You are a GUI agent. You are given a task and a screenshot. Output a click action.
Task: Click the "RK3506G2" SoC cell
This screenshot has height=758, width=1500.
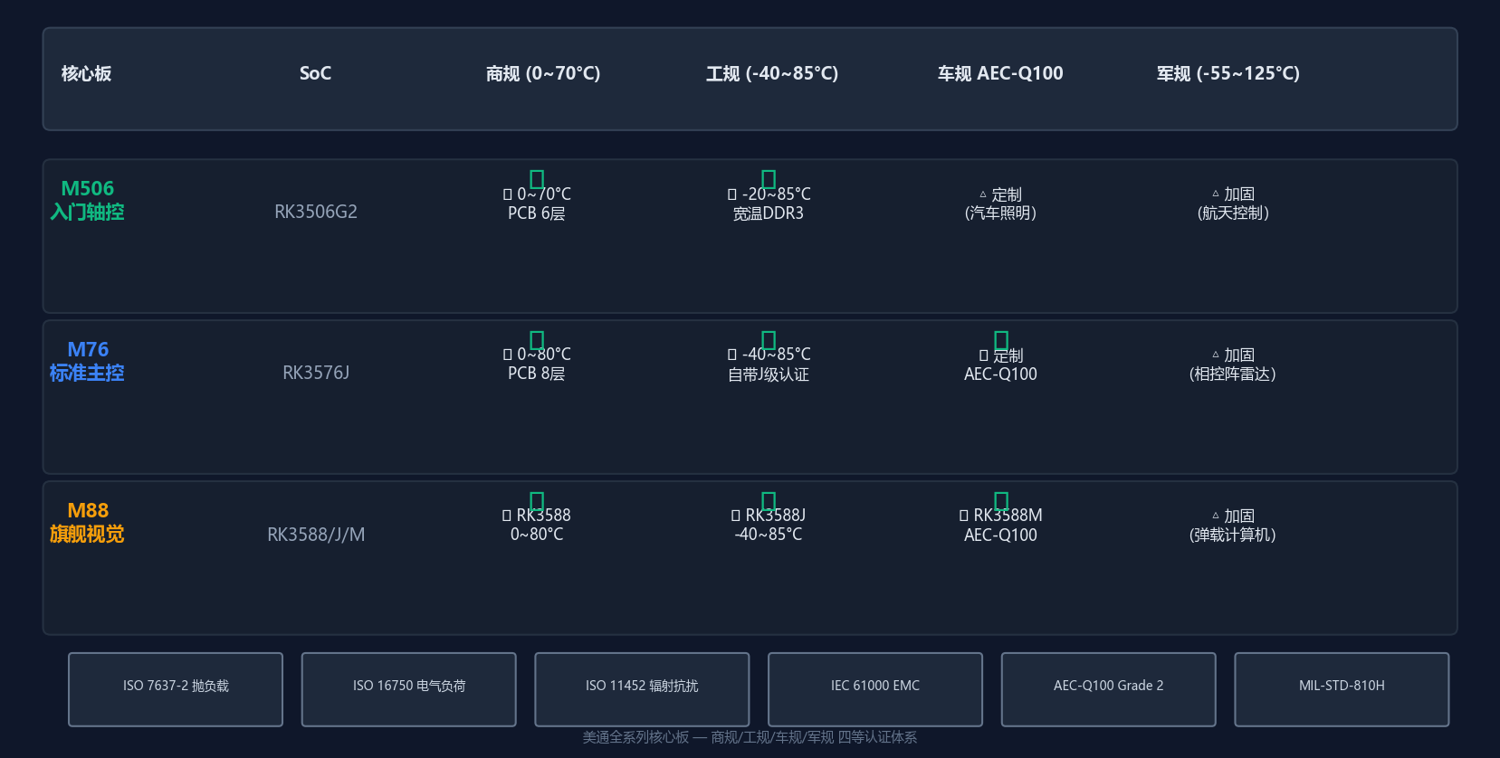point(316,212)
